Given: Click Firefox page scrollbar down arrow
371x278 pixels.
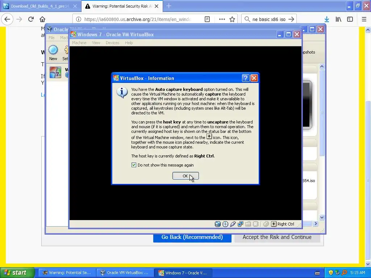Looking at the screenshot, I should [368, 264].
